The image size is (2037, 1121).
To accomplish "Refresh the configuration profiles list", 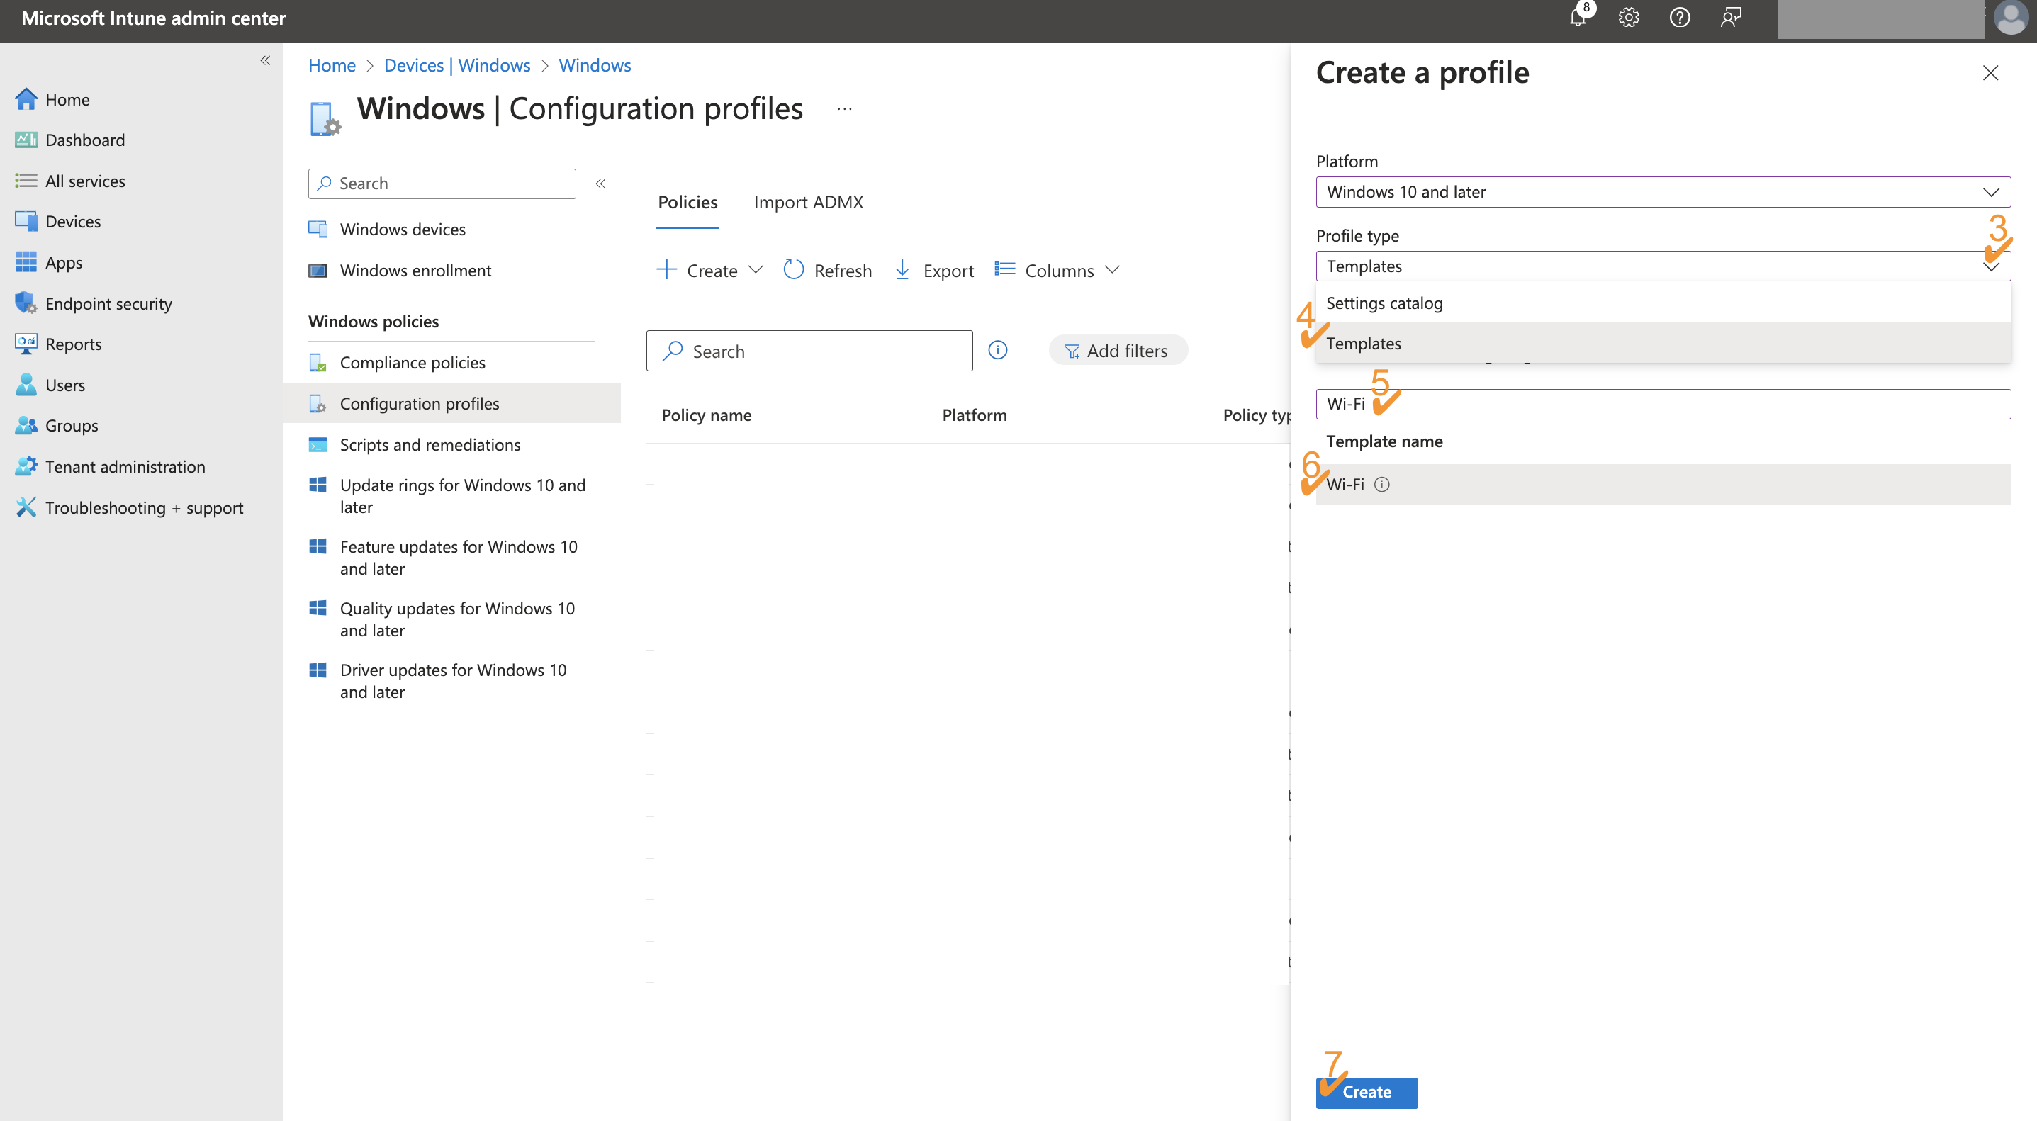I will pyautogui.click(x=827, y=269).
